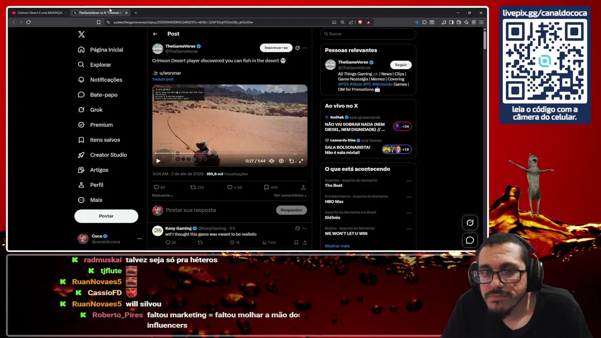Repost the main post (230)
Screen dimensions: 601x338
coord(197,187)
